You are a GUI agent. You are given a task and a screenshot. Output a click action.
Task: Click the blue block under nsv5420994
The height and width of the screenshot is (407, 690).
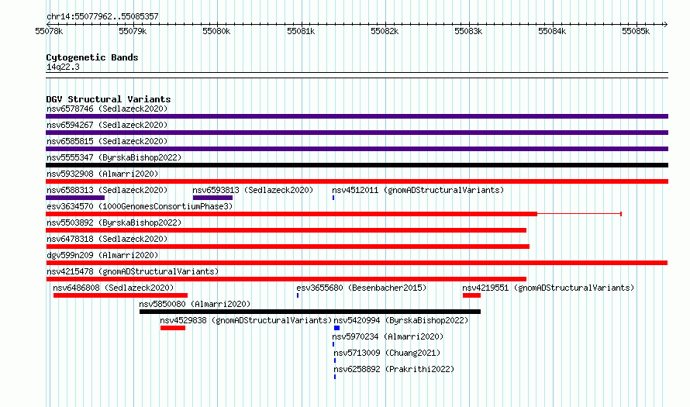pyautogui.click(x=336, y=328)
